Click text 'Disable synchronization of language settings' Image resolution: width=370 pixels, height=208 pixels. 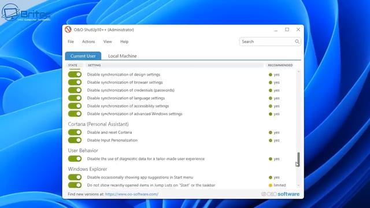pyautogui.click(x=126, y=98)
